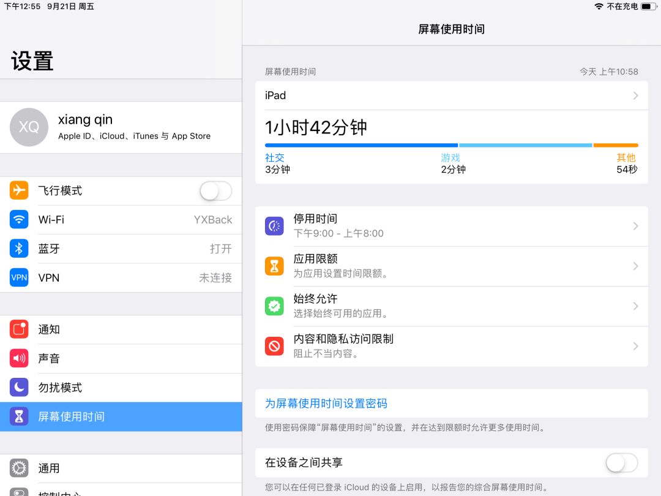
Task: Click the colored screen usage bar
Action: point(452,145)
